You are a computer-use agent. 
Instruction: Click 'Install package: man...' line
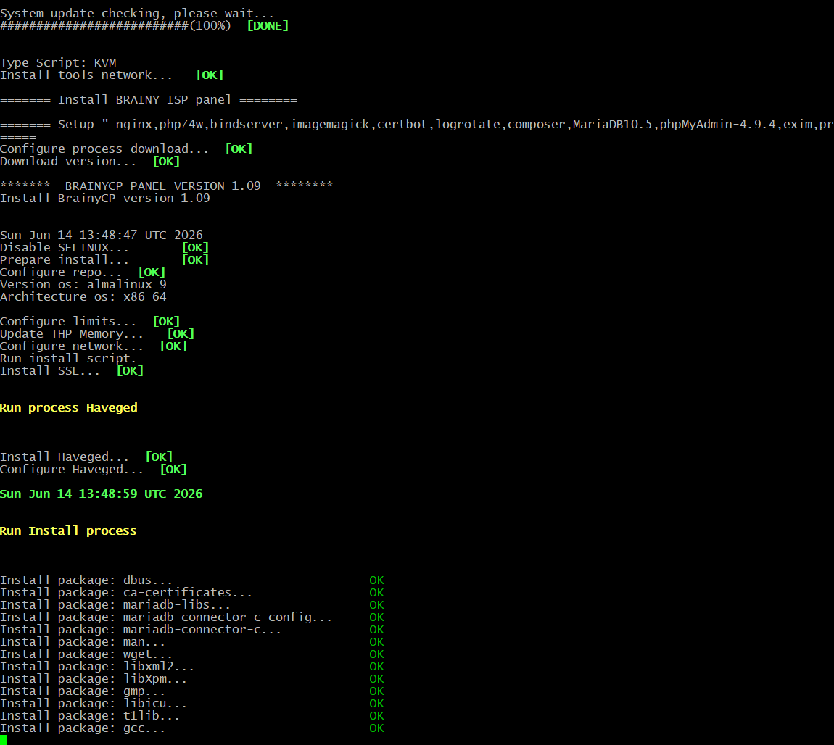(192, 642)
